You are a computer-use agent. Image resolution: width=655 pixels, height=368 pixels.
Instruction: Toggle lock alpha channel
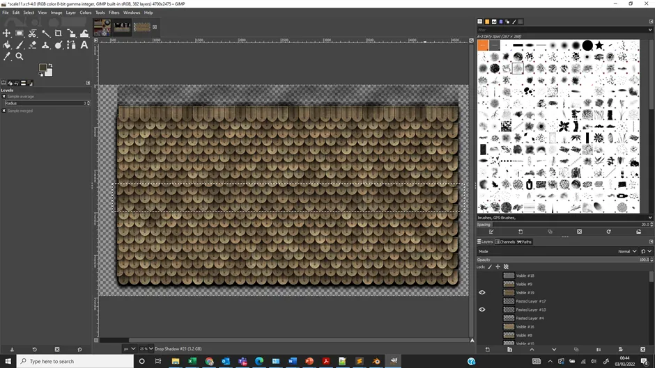coord(507,267)
